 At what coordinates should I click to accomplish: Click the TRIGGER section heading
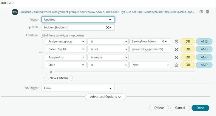pyautogui.click(x=7, y=3)
